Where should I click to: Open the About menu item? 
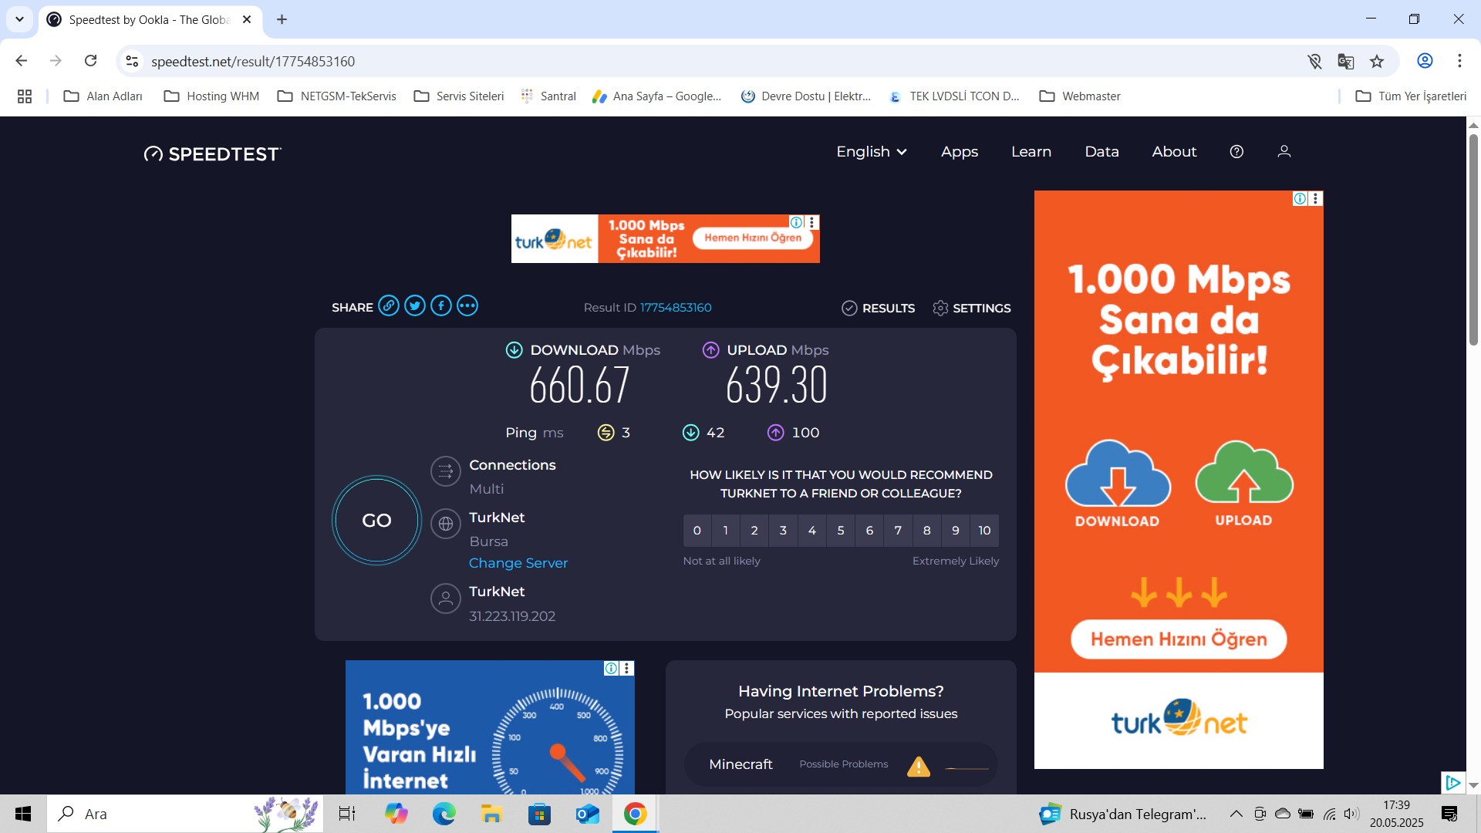tap(1174, 152)
